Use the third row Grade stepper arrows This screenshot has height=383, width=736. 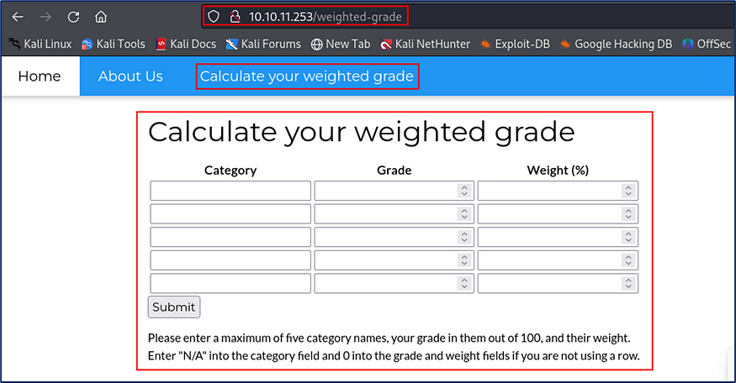pyautogui.click(x=464, y=237)
